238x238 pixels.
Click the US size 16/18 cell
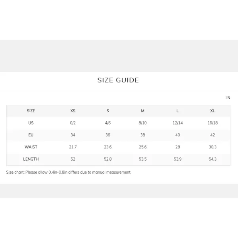click(213, 123)
